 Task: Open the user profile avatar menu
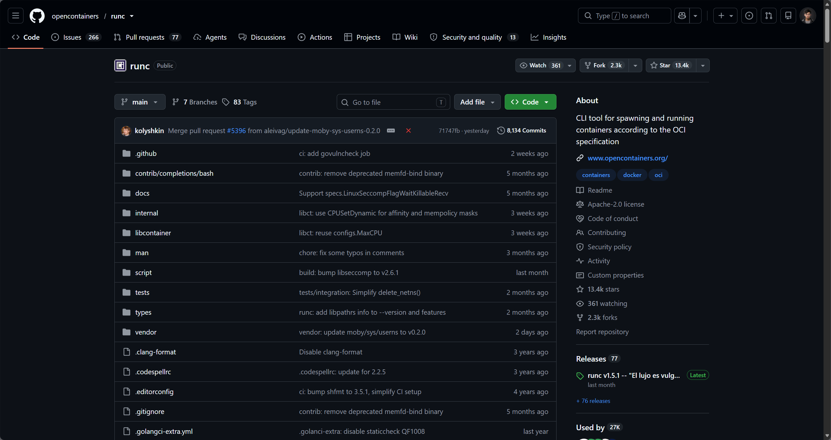tap(808, 16)
